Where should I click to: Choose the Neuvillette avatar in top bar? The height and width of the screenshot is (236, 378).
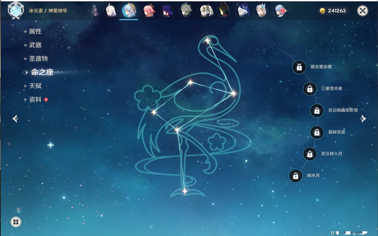click(261, 11)
